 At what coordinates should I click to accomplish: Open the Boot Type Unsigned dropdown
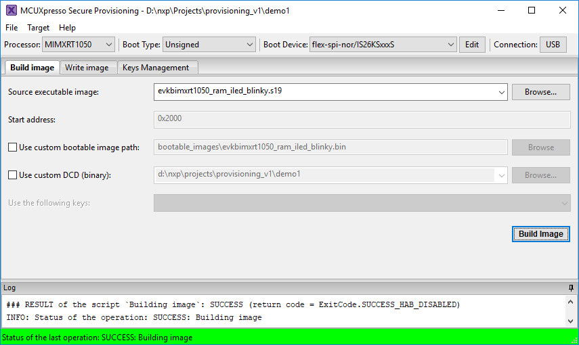pyautogui.click(x=209, y=45)
